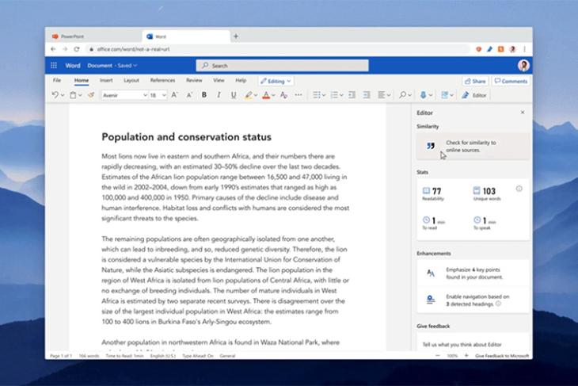Open the undo dropdown arrow
Screen dimensions: 578x386
tap(63, 95)
